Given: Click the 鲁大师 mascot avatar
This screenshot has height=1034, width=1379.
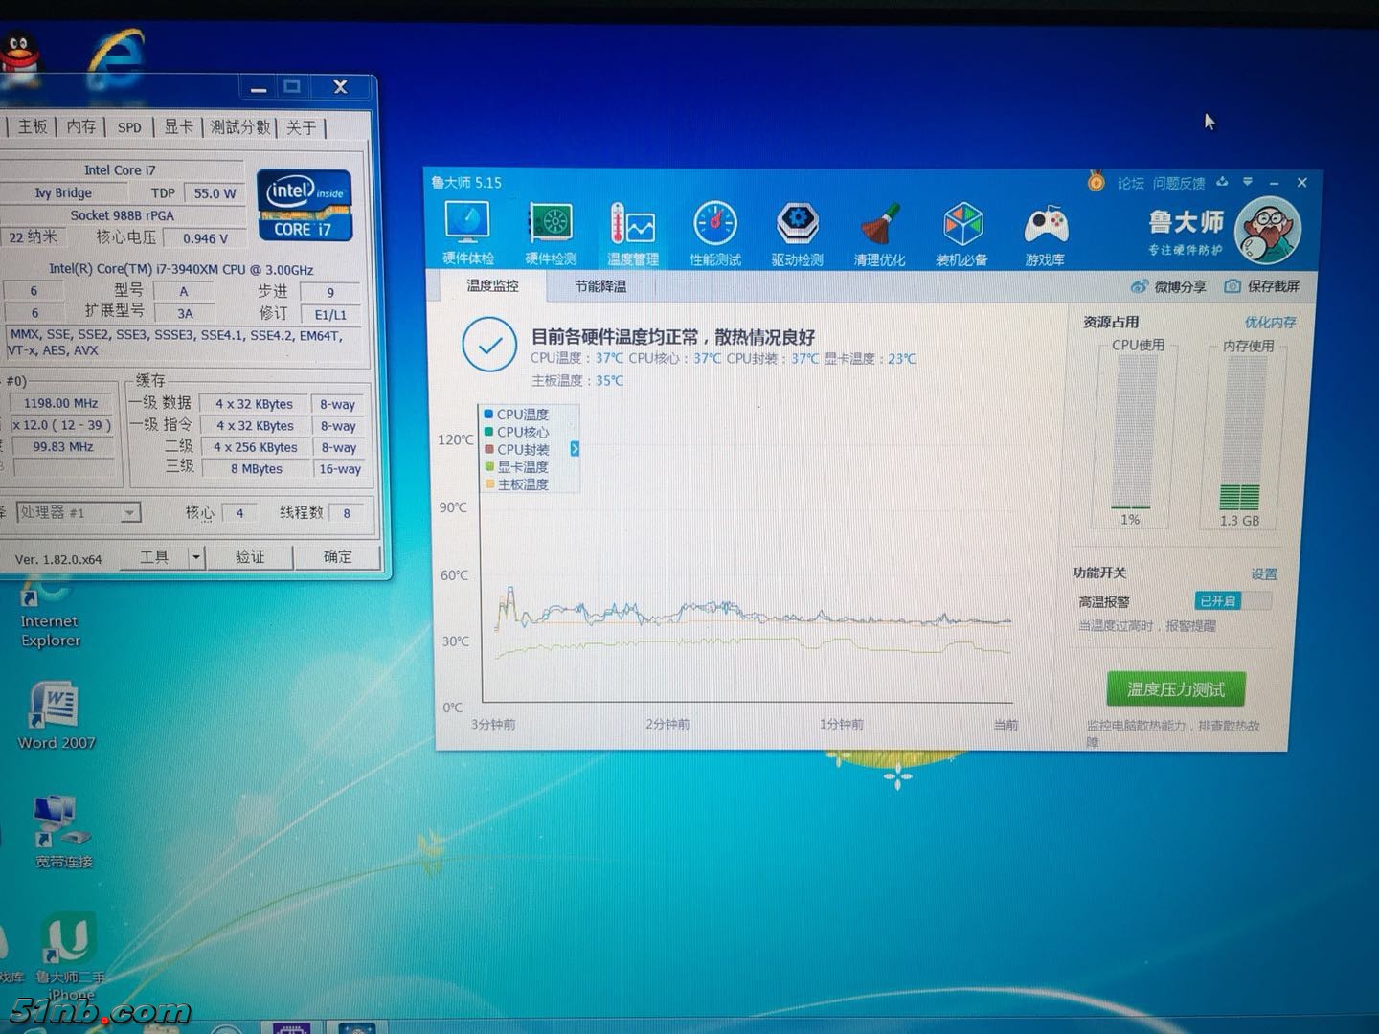Looking at the screenshot, I should coord(1268,231).
